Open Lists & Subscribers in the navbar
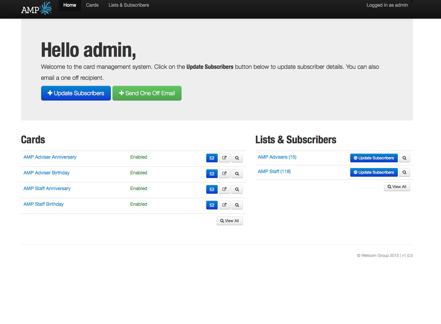 tap(129, 5)
